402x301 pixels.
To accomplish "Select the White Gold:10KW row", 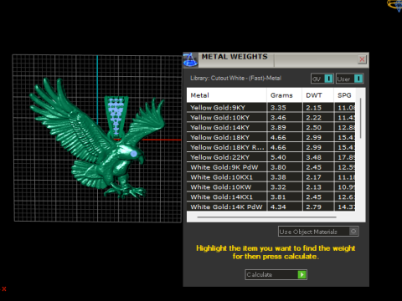I will point(271,187).
